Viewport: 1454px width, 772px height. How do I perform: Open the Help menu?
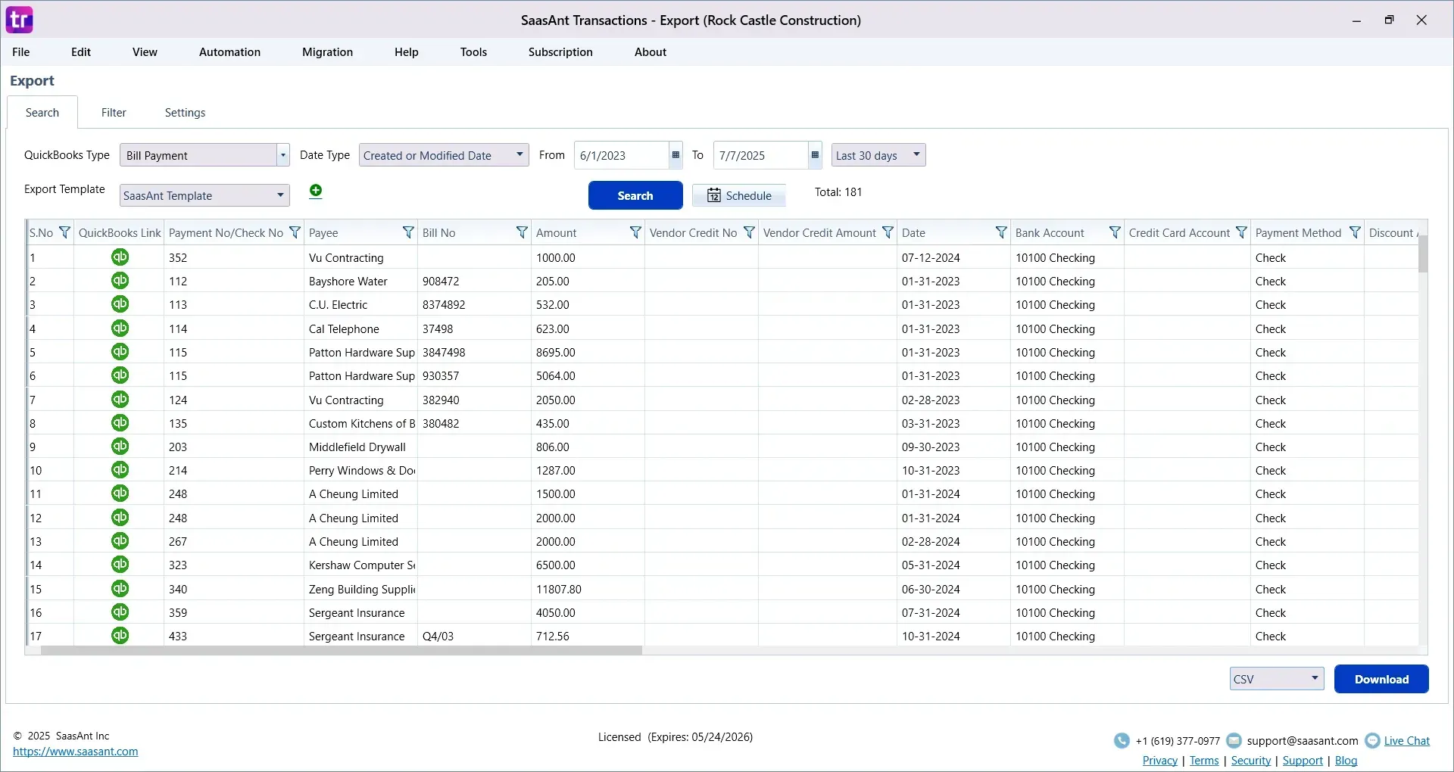406,52
